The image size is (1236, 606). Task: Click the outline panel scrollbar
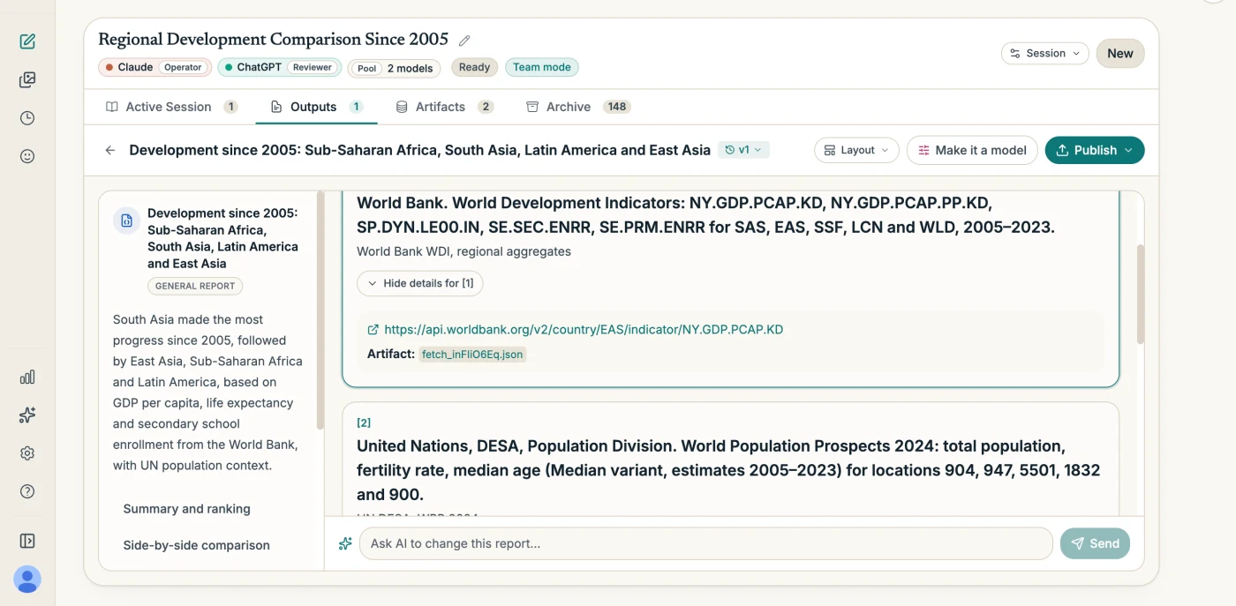click(320, 309)
